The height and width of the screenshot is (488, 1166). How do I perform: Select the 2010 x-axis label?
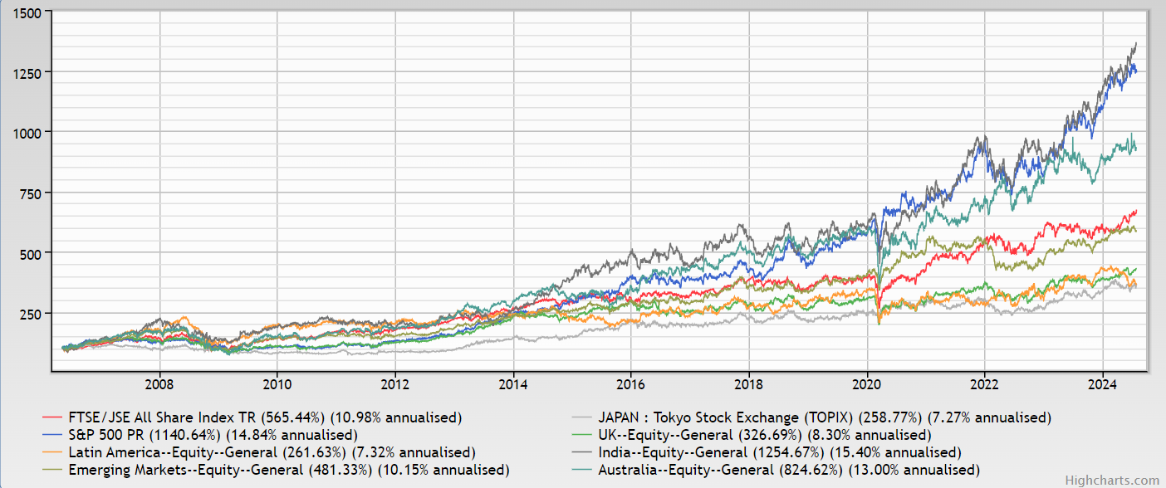[277, 385]
